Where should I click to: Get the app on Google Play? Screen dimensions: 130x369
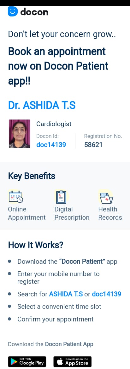tap(27, 362)
